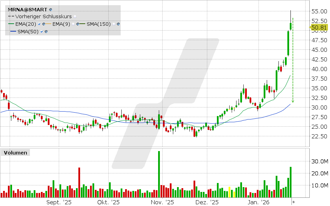330x206 pixels.
Task: Open the EMA(9) settings gear
Action: tap(78, 24)
